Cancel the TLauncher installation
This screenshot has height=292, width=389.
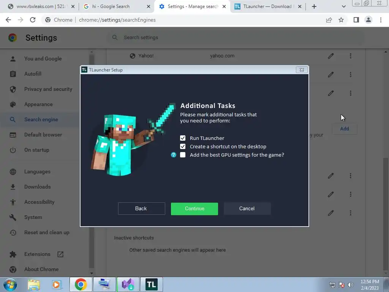[x=247, y=209]
